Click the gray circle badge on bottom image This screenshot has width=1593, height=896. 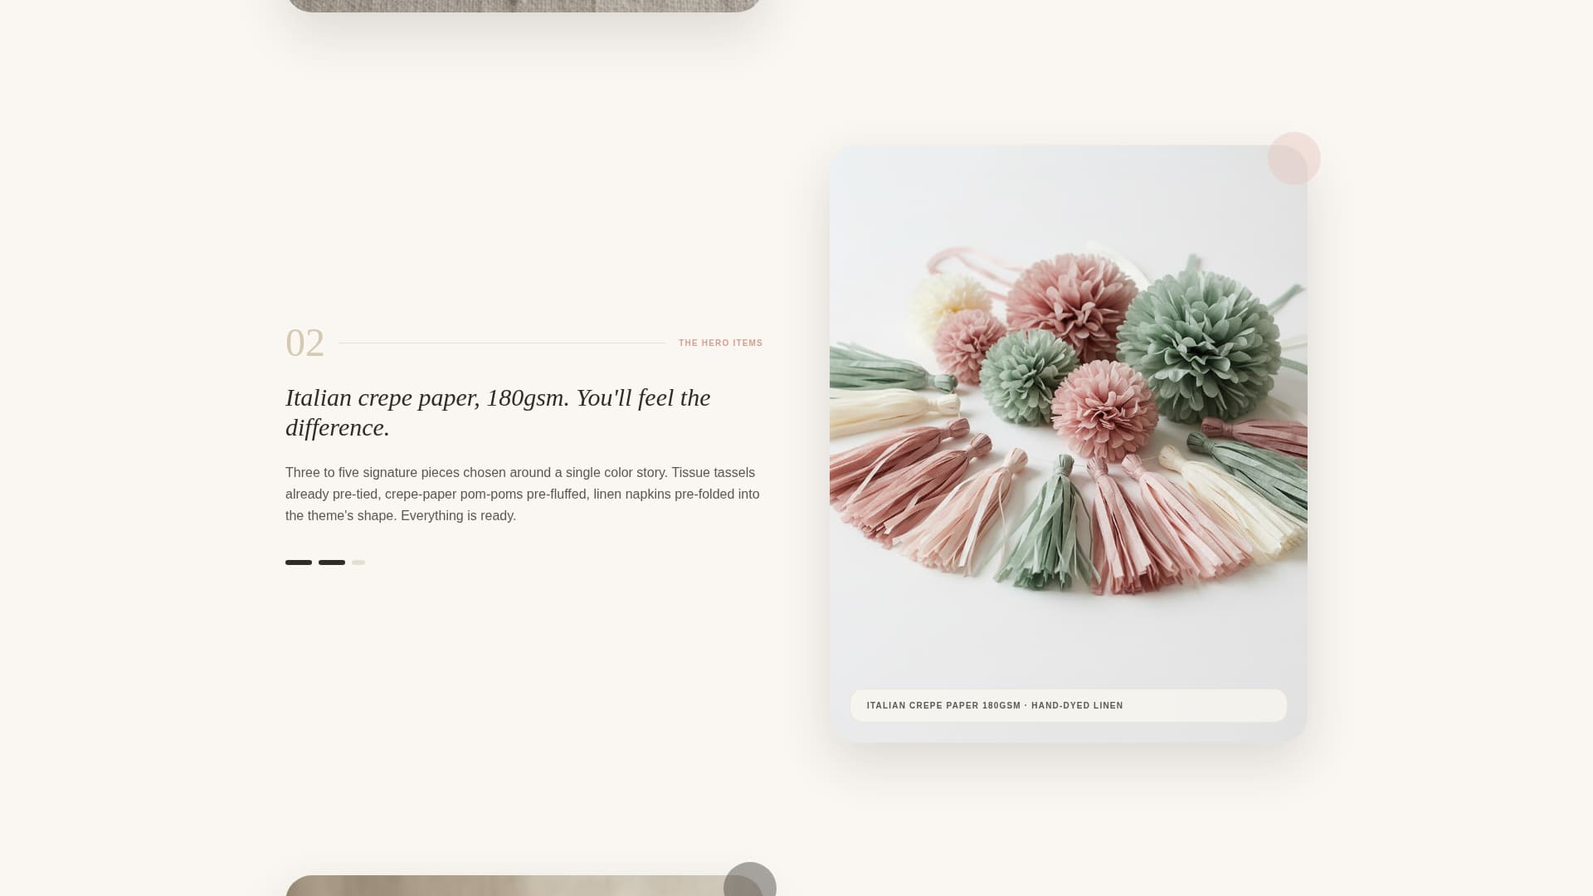pos(750,879)
